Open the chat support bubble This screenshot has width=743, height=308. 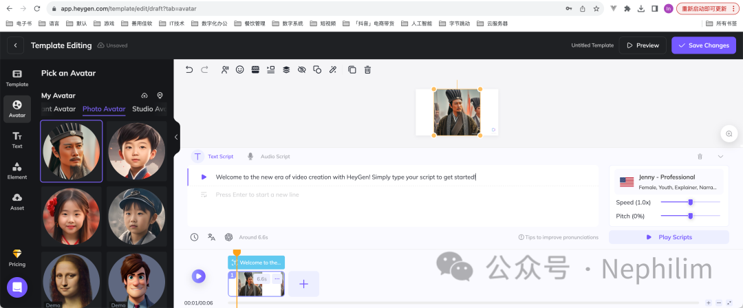pos(17,287)
